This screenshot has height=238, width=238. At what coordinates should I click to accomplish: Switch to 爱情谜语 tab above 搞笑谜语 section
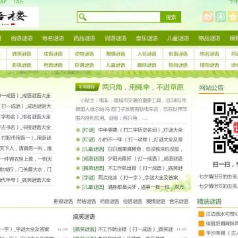[x=155, y=201]
